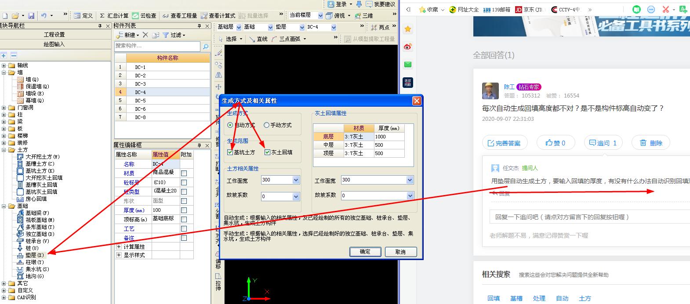690x304 pixels.
Task: Click the green mail icon in browser sidebar
Action: pos(408,65)
